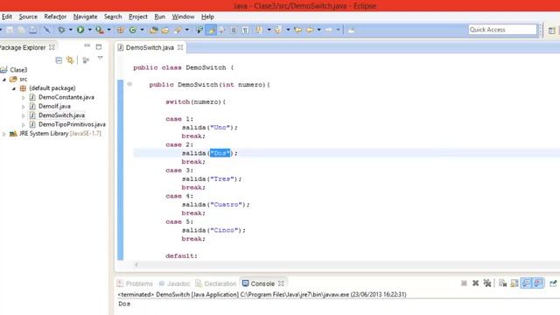Click the Search flashlight toolbar icon

178,31
